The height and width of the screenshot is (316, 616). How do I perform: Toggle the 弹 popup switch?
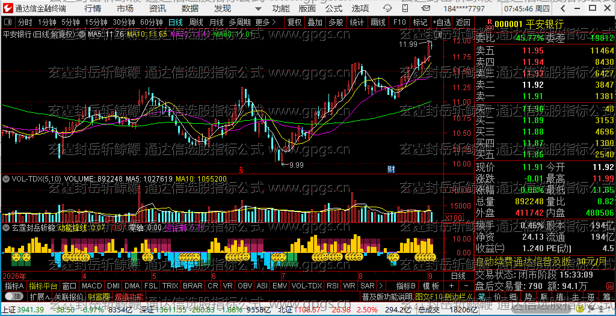click(14, 296)
